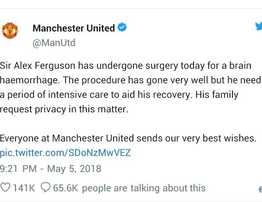Viewport: 262px width, 202px height.
Task: Click the 'request privacy in this matter' line
Action: point(64,109)
